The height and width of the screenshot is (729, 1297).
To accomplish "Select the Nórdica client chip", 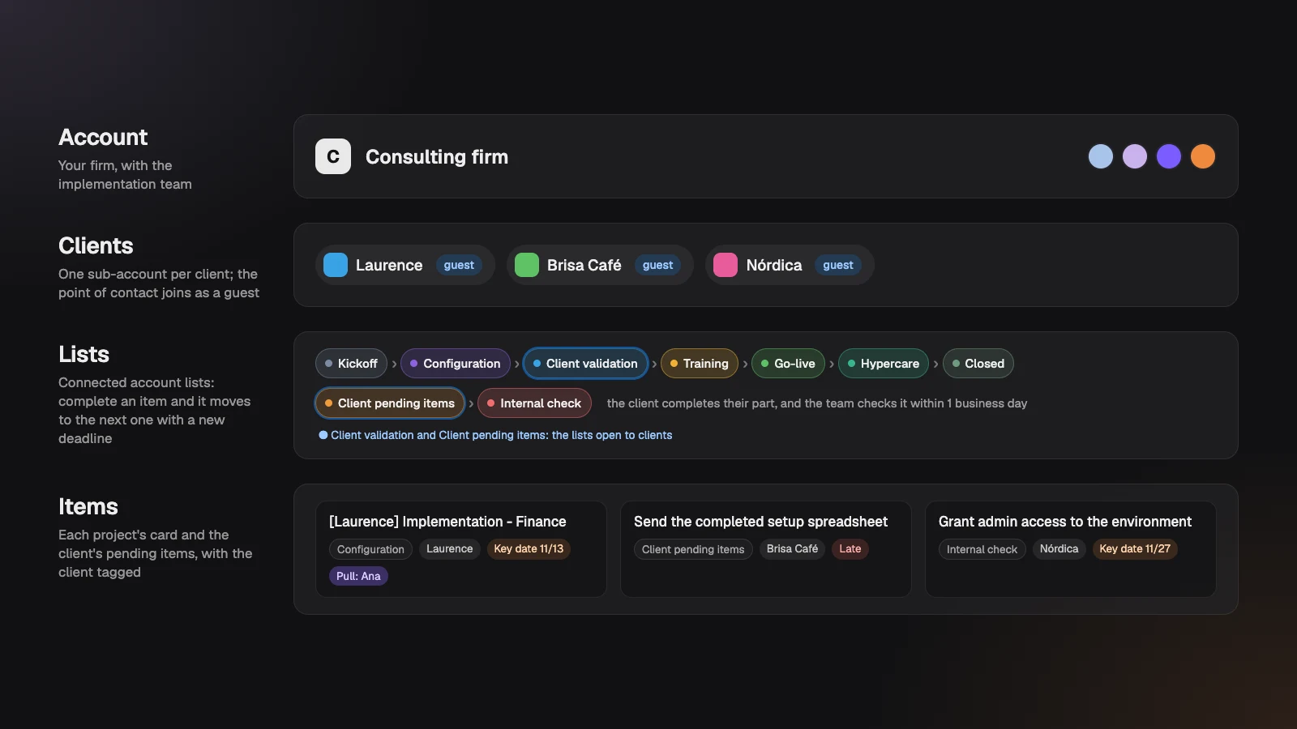I will point(790,265).
